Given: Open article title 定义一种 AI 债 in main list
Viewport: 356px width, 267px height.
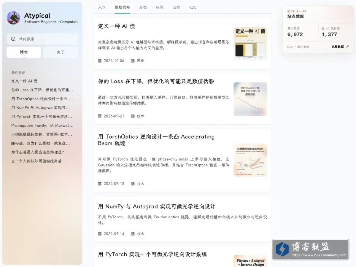Looking at the screenshot, I should [117, 26].
